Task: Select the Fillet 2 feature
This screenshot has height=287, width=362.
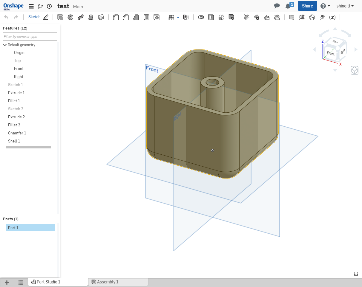Action: [x=14, y=125]
